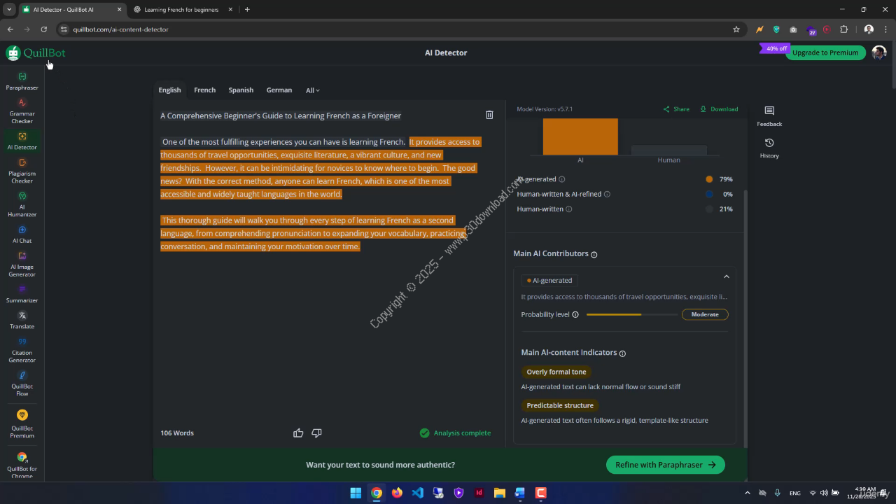
Task: Switch to the Spanish language tab
Action: tap(241, 90)
